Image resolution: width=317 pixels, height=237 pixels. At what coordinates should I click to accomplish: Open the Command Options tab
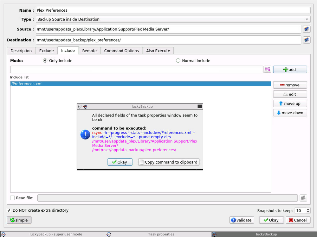tap(121, 51)
